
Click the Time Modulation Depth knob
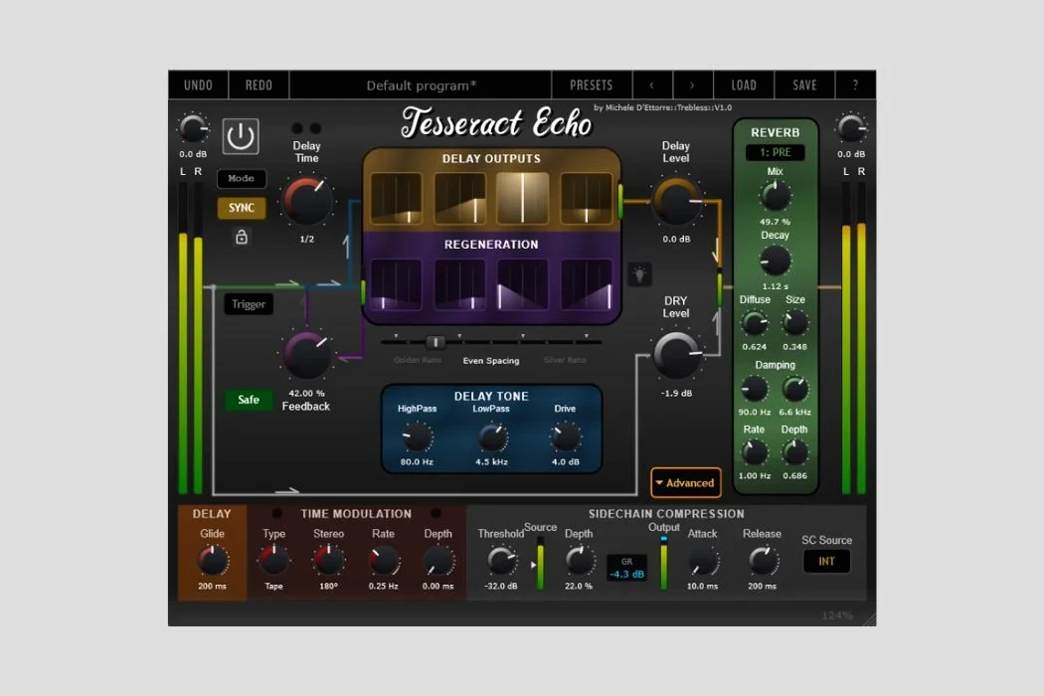[x=438, y=561]
